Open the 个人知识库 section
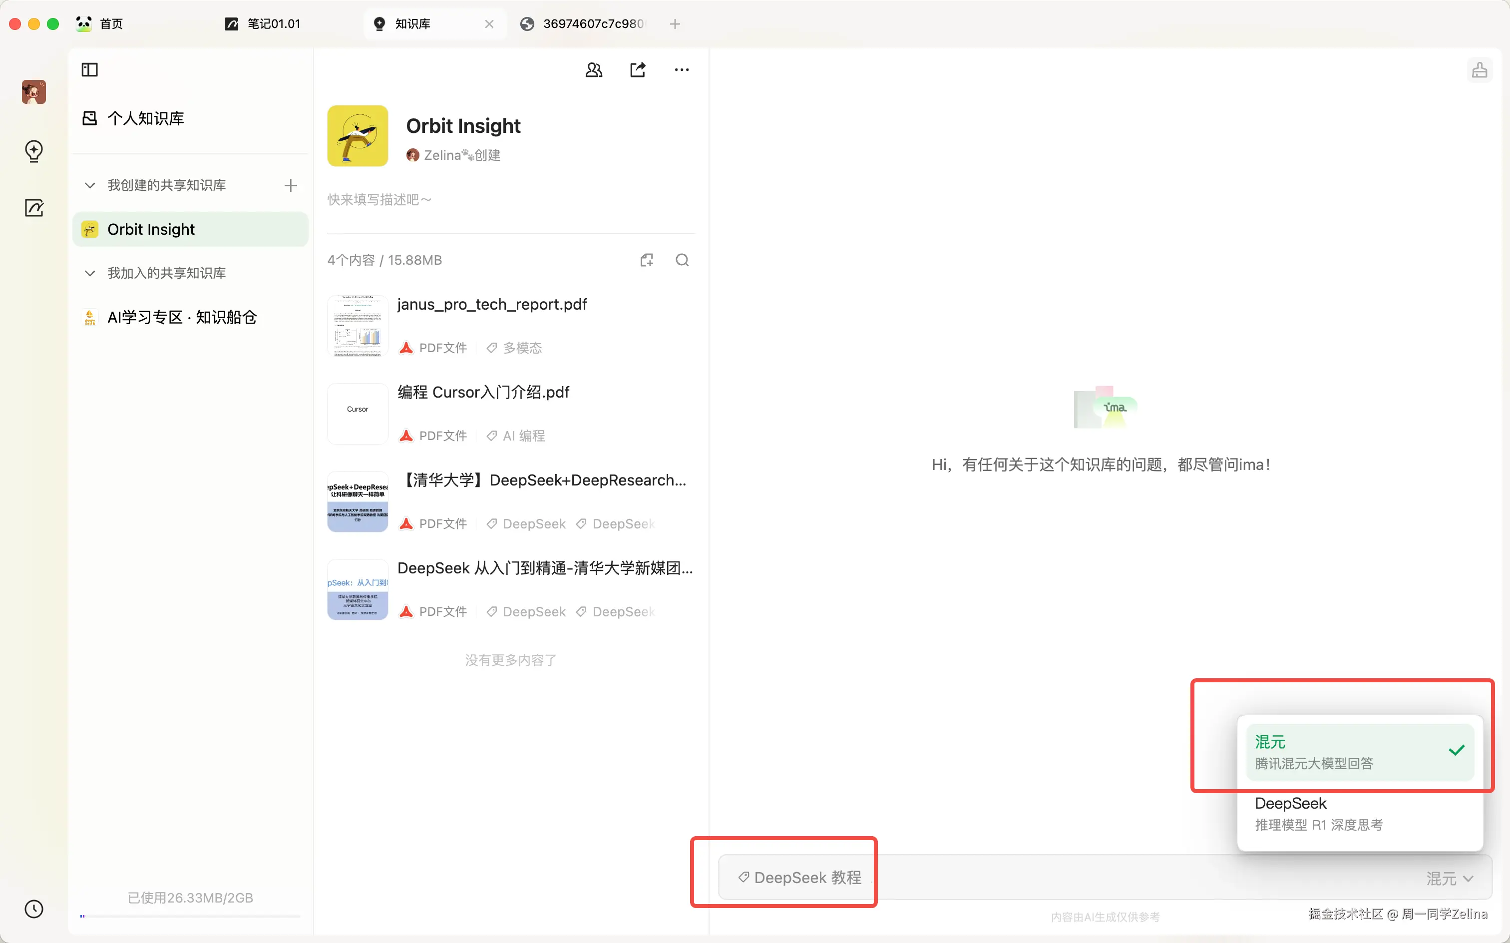1510x943 pixels. 145,118
